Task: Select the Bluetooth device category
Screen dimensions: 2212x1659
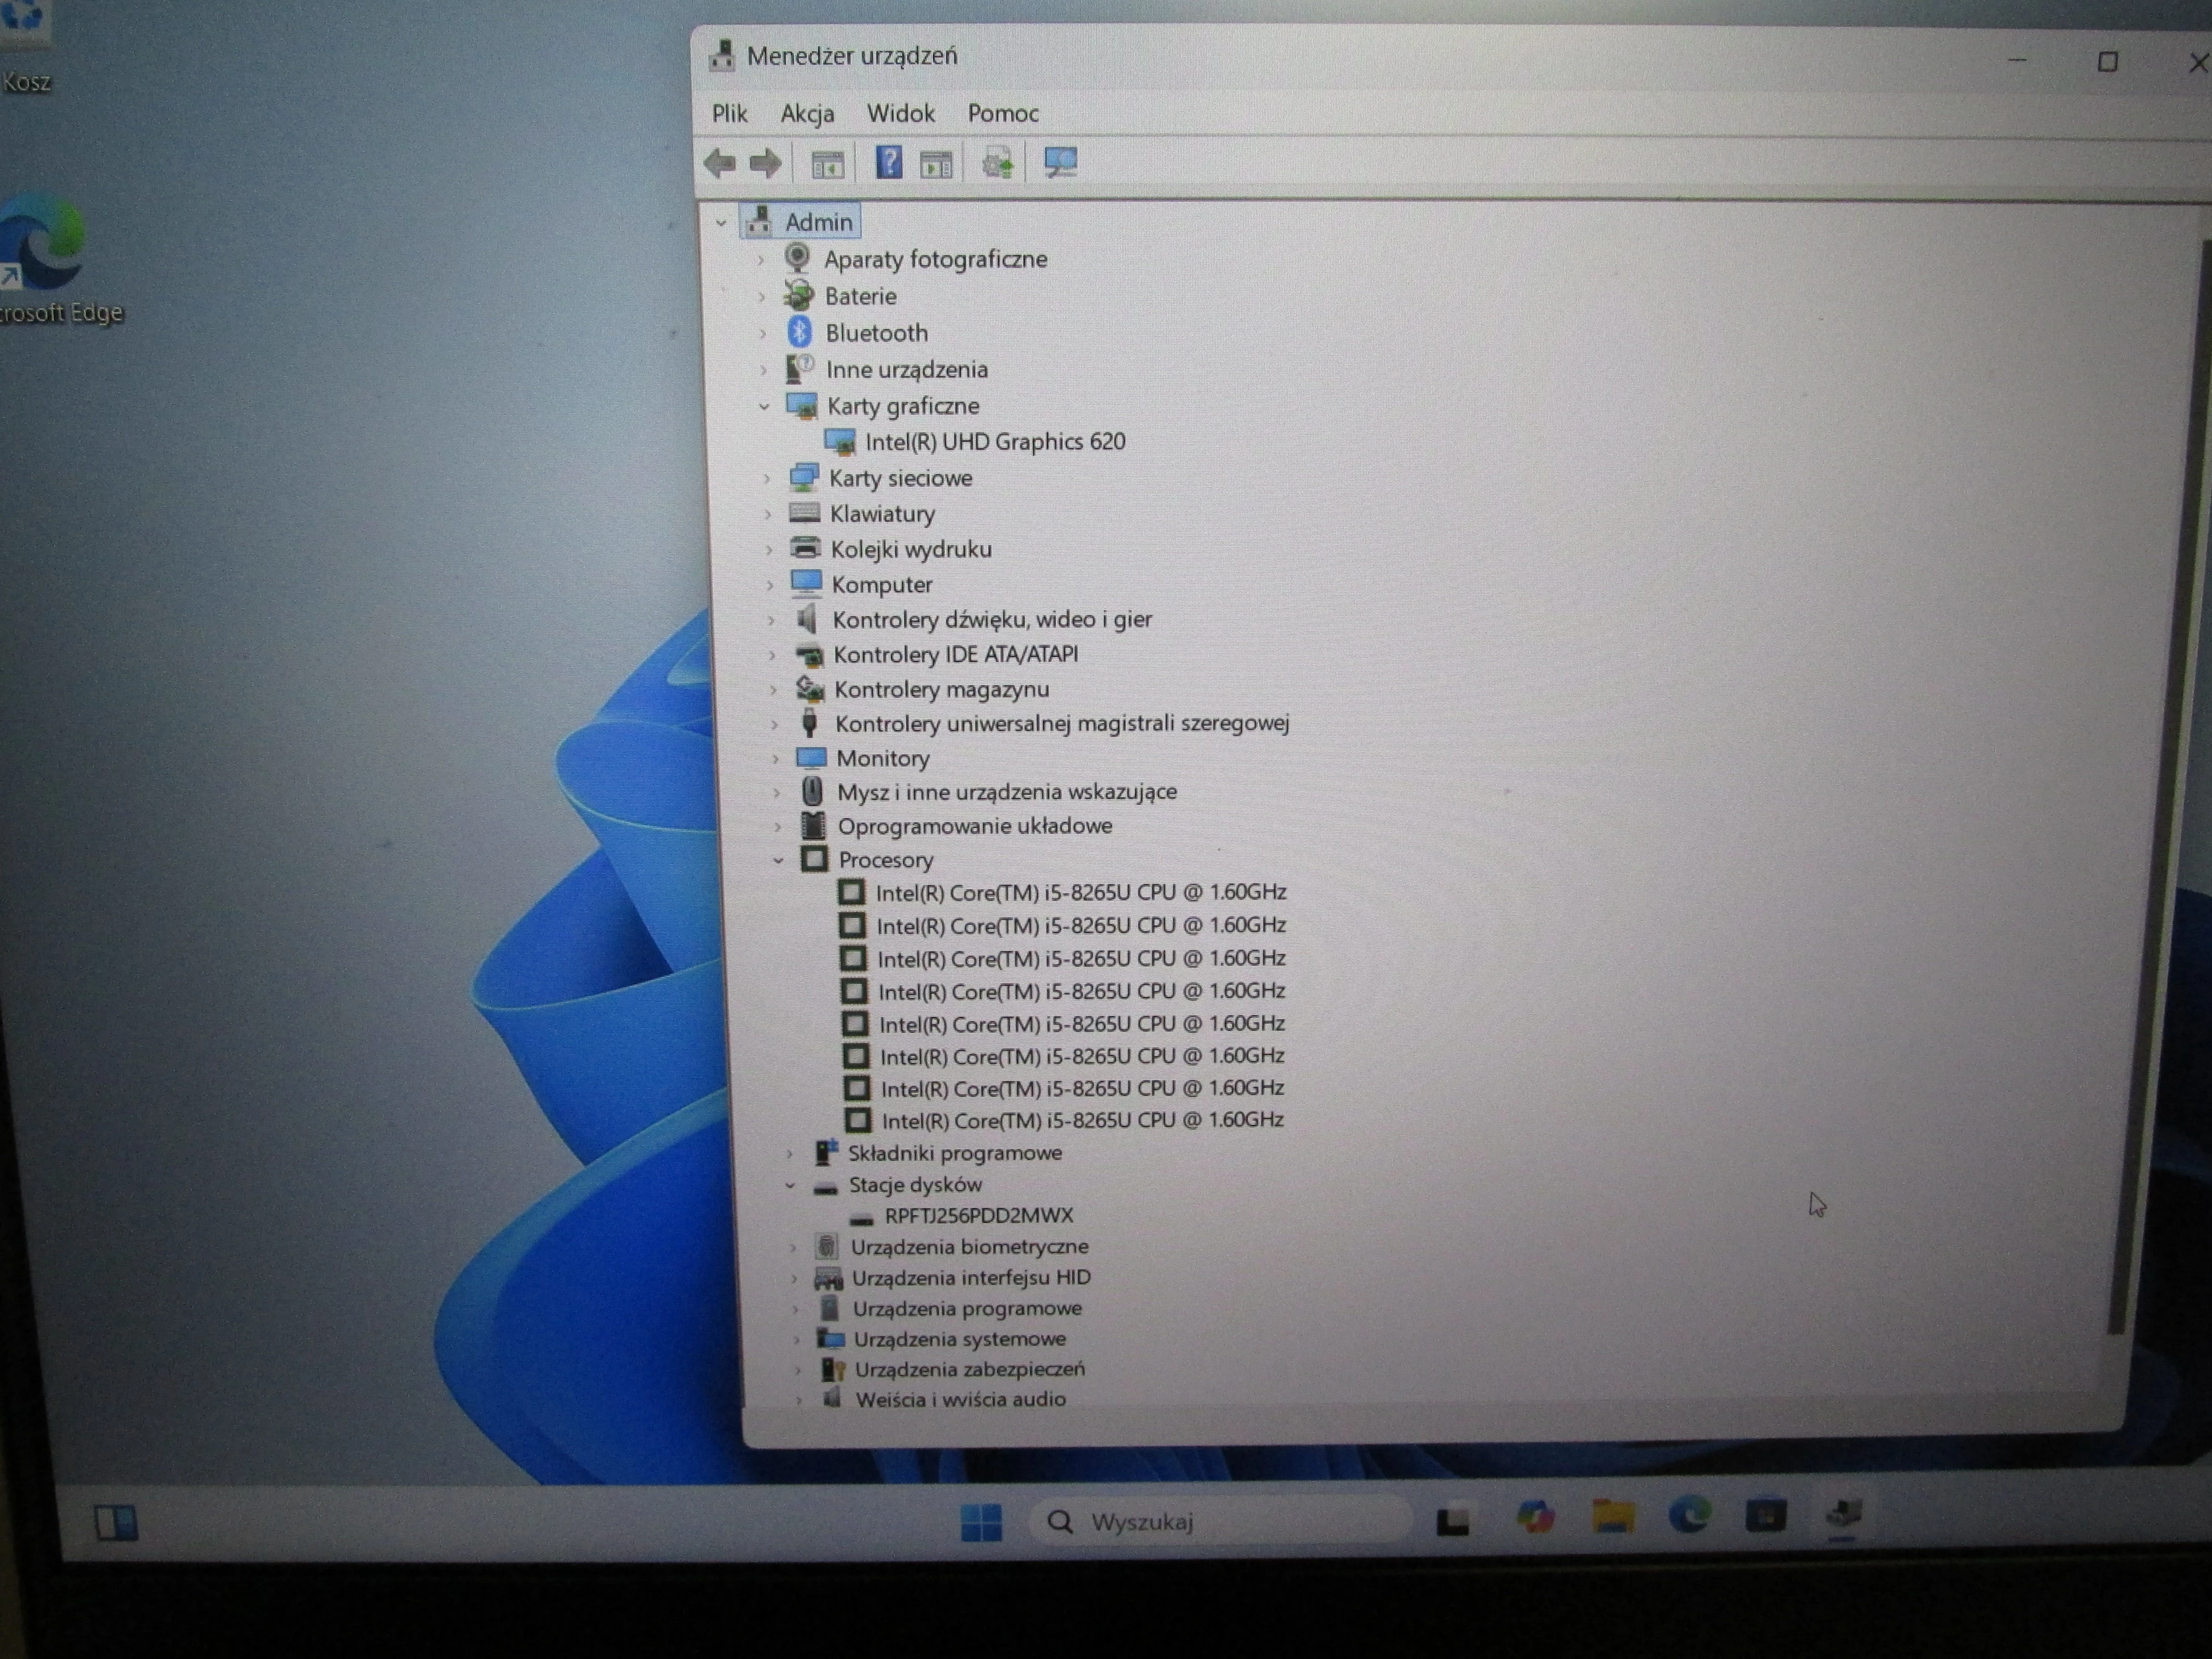Action: pos(876,333)
